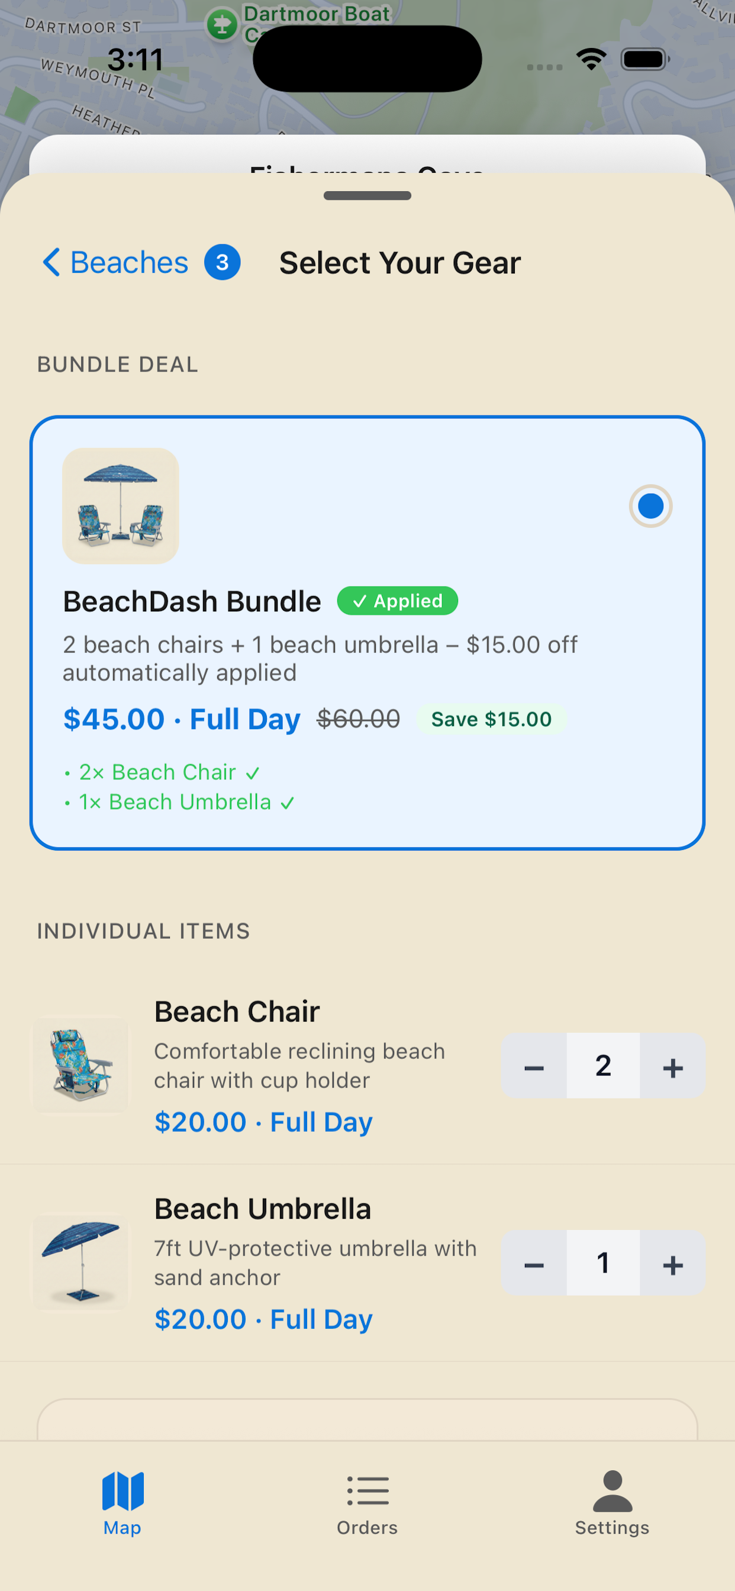Tap the Dartmoor Boat map pin icon
The height and width of the screenshot is (1591, 735).
point(221,25)
